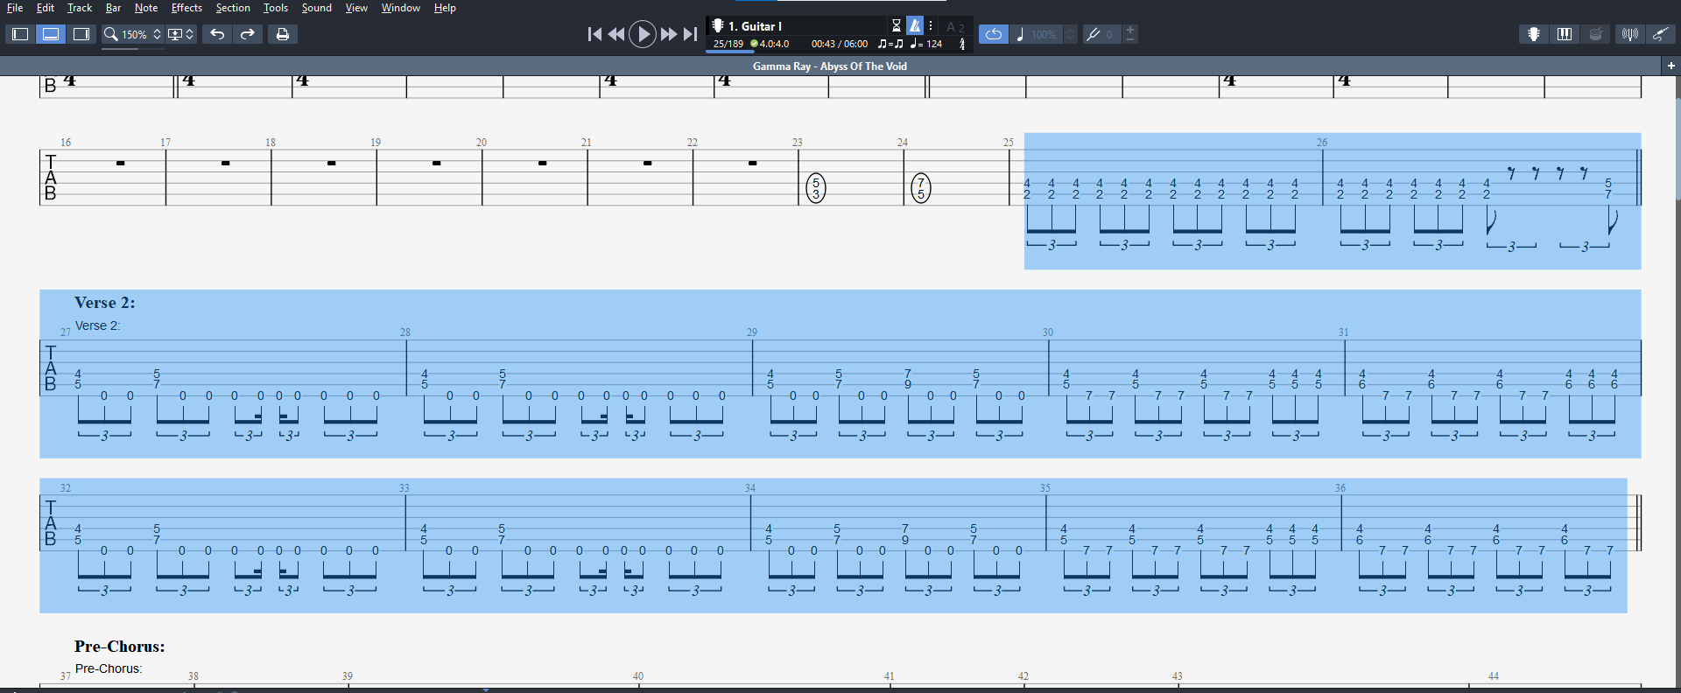Redo the last undone action

click(248, 34)
